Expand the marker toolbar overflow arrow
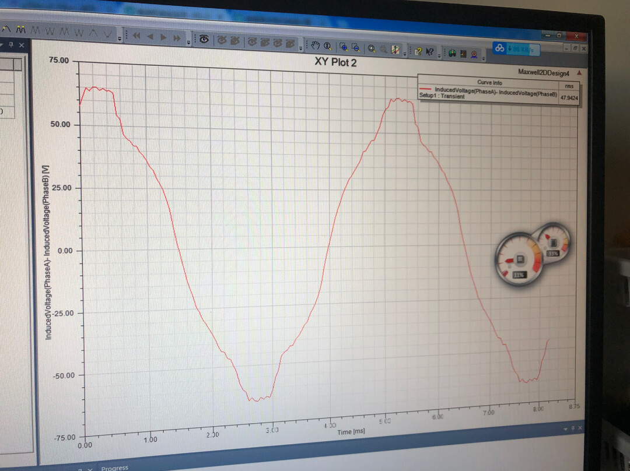 120,38
